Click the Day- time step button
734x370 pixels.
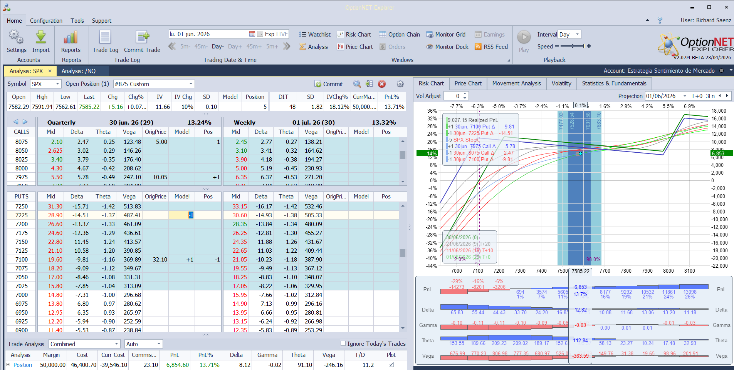218,47
